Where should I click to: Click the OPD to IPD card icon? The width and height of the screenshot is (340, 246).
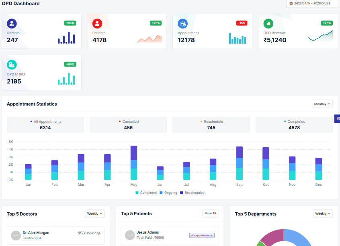point(11,65)
